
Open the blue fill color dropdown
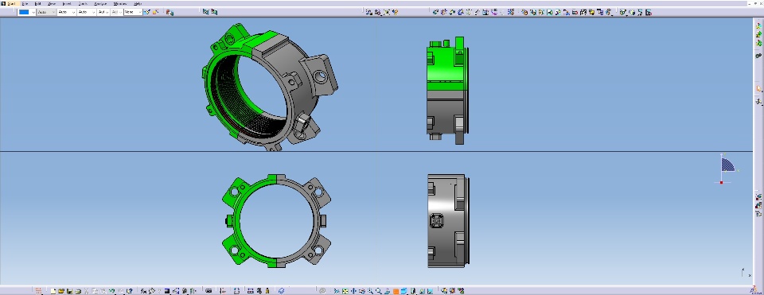(x=33, y=12)
